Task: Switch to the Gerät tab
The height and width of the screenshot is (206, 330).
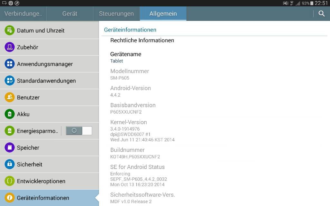Action: click(x=70, y=14)
